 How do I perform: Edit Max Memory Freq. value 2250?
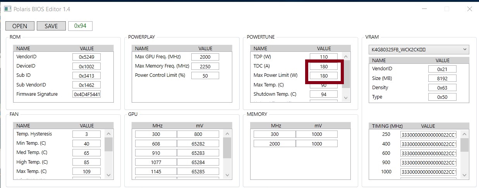(x=205, y=66)
